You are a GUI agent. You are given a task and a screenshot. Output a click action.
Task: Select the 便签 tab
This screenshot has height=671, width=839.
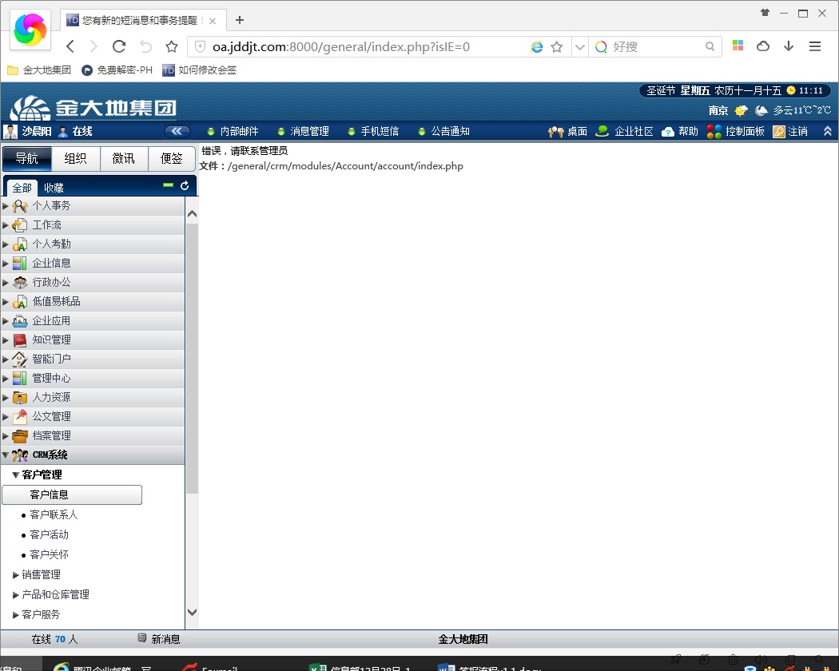pyautogui.click(x=171, y=158)
